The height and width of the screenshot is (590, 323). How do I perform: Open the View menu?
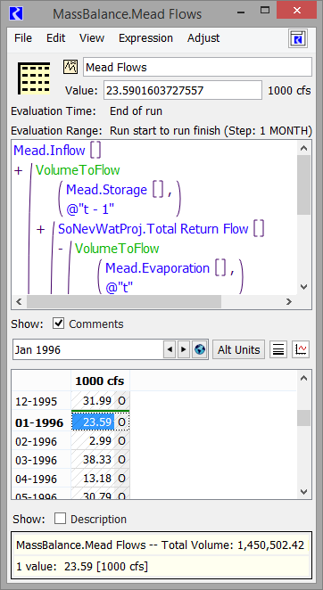[92, 38]
